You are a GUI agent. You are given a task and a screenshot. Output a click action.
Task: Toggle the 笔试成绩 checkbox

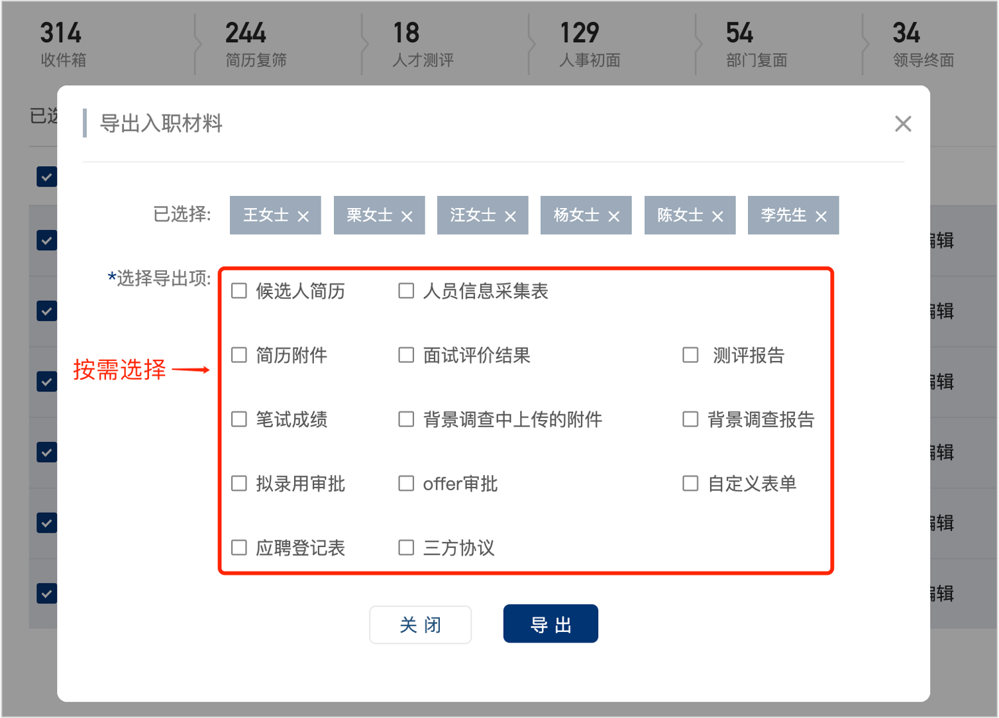click(239, 419)
